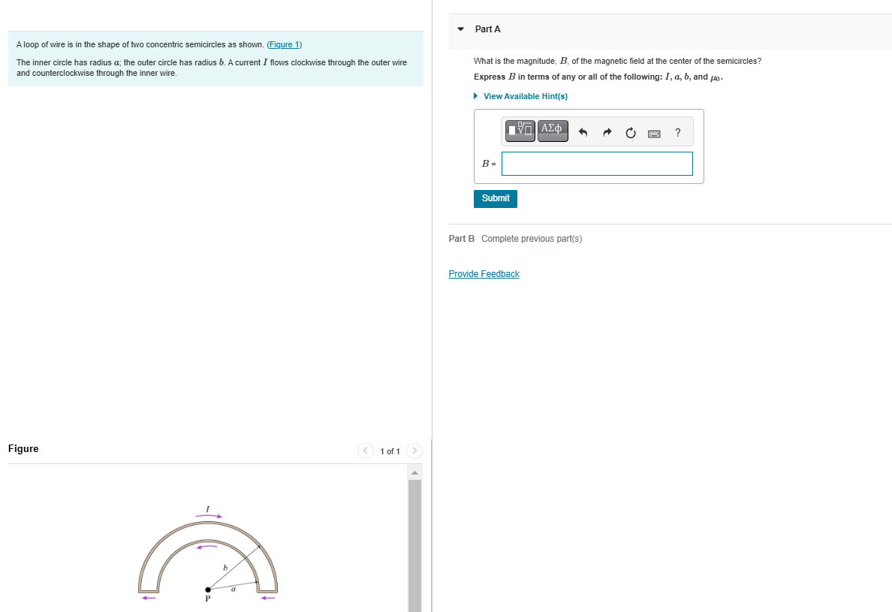Click the back arrow beside 1 of 1
This screenshot has height=612, width=892.
point(366,451)
